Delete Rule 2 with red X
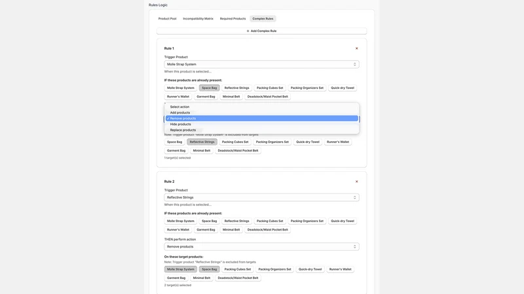The image size is (524, 294). pyautogui.click(x=356, y=182)
